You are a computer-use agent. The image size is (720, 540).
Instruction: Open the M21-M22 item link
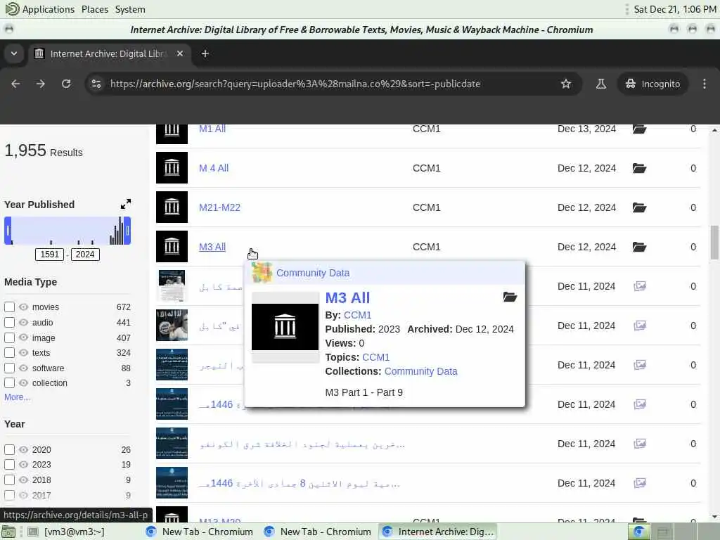pyautogui.click(x=219, y=207)
